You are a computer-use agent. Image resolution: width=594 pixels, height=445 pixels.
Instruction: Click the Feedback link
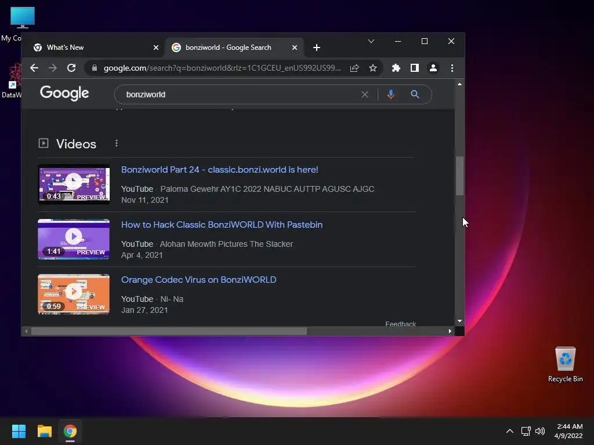click(400, 324)
